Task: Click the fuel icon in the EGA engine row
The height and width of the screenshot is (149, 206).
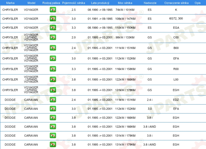Action: pyautogui.click(x=53, y=28)
